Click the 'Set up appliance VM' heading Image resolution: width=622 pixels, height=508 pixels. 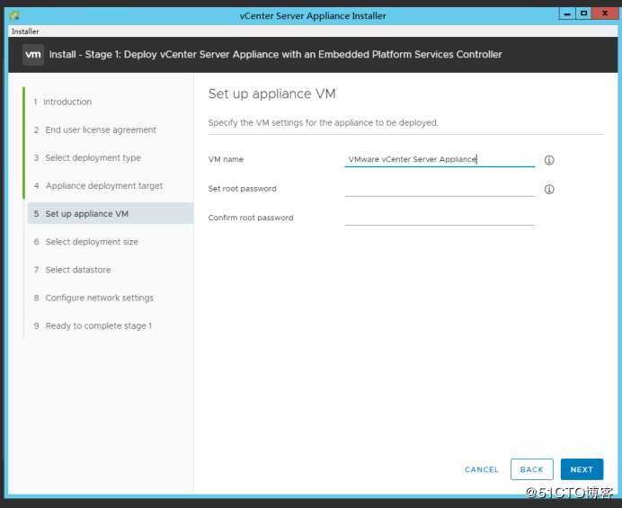(272, 94)
